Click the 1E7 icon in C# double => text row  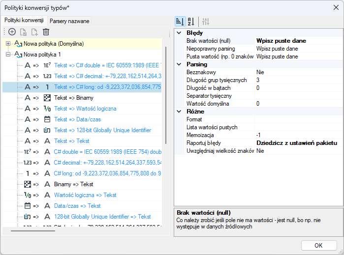28,152
